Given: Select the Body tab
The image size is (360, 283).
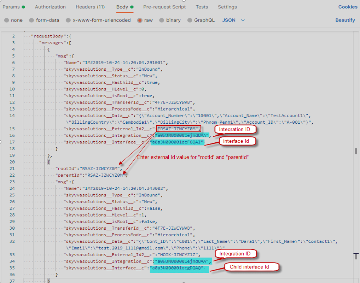Looking at the screenshot, I should [x=122, y=7].
